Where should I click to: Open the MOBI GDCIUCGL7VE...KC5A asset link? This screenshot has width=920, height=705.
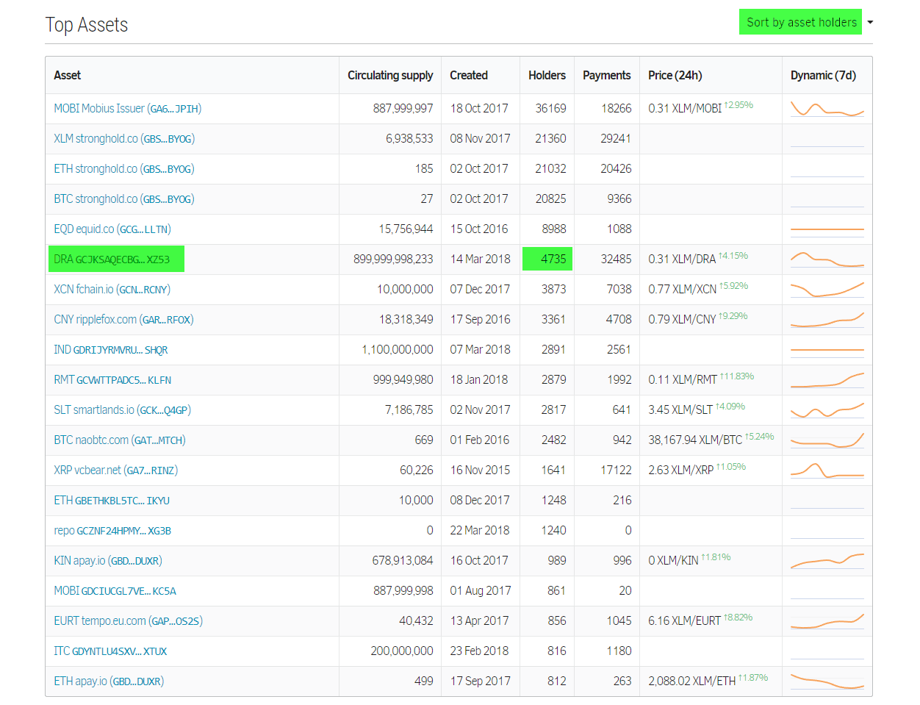(x=115, y=591)
